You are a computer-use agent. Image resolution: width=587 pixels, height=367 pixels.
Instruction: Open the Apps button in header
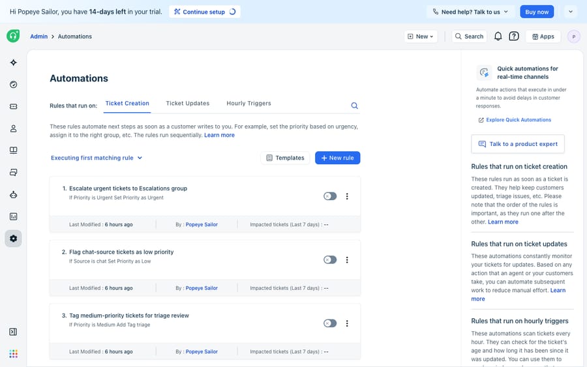pyautogui.click(x=543, y=37)
